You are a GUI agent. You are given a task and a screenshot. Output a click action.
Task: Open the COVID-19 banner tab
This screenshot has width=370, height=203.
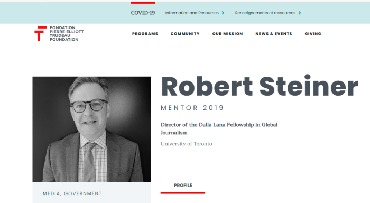tap(143, 13)
